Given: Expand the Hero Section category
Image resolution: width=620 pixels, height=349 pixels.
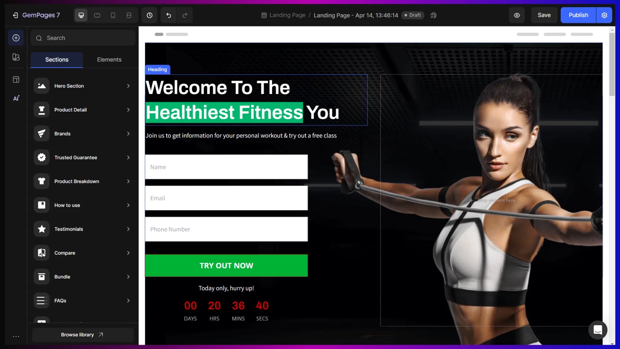Looking at the screenshot, I should coord(128,86).
